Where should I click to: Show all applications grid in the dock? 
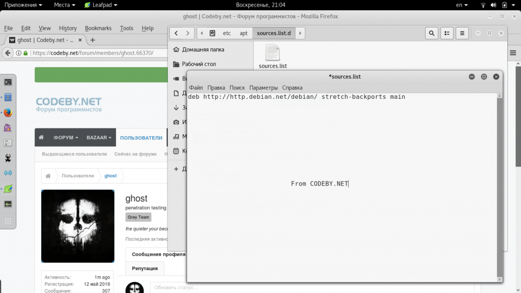pos(8,222)
